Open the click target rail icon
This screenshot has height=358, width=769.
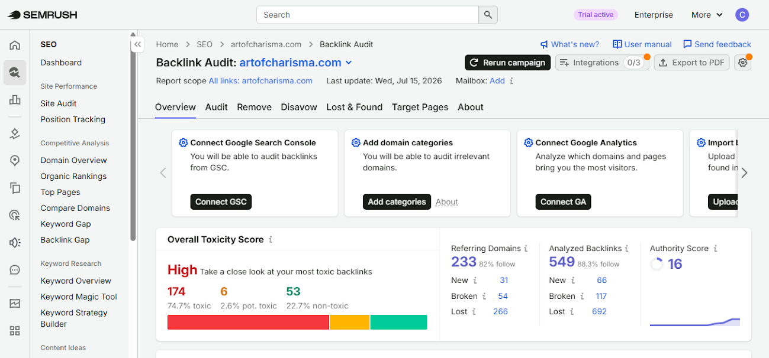click(x=15, y=215)
